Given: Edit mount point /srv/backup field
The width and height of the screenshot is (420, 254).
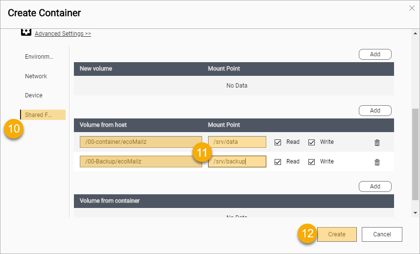Looking at the screenshot, I should [x=237, y=162].
